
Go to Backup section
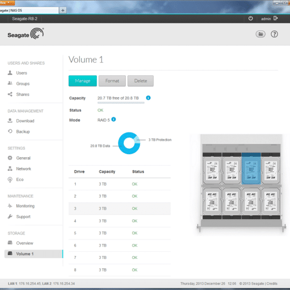23,131
